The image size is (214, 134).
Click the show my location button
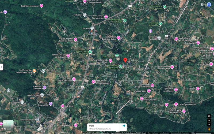tap(209, 116)
